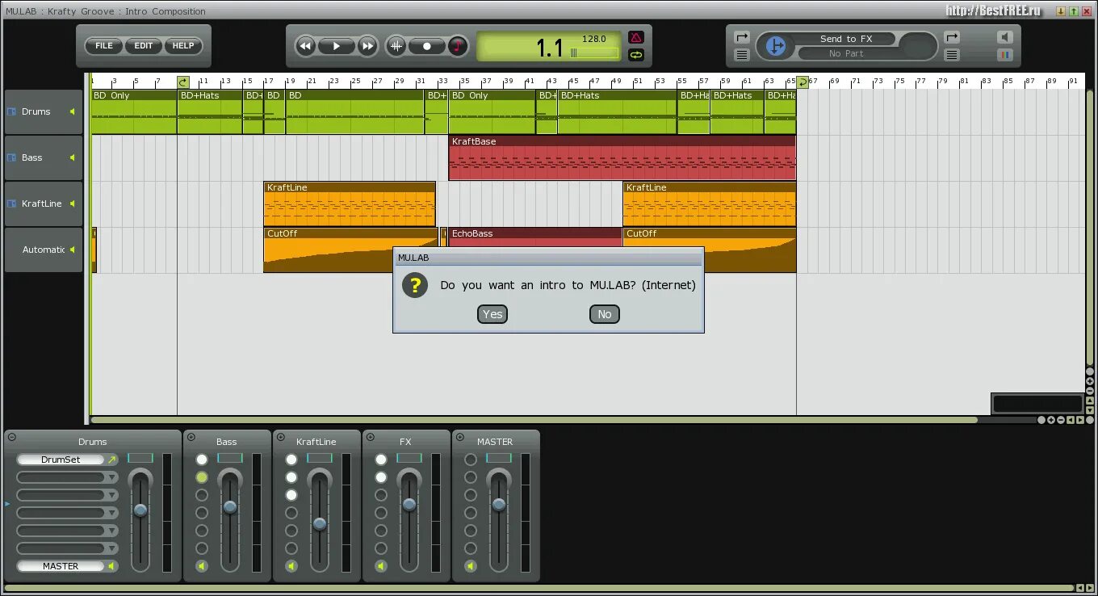Click the Bass strip pan box

coord(230,458)
